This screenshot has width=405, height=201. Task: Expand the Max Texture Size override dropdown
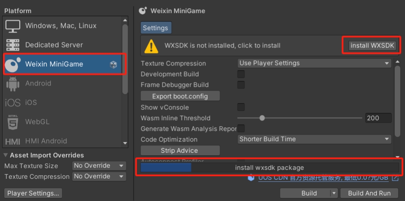click(x=98, y=166)
